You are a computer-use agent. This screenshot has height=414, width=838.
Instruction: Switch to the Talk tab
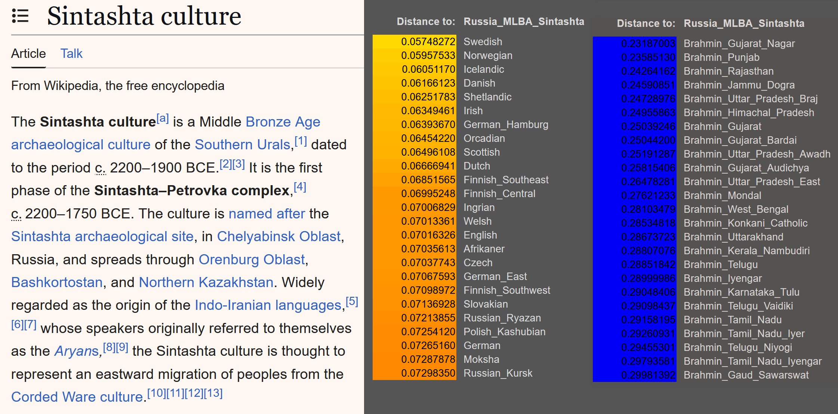click(x=71, y=54)
